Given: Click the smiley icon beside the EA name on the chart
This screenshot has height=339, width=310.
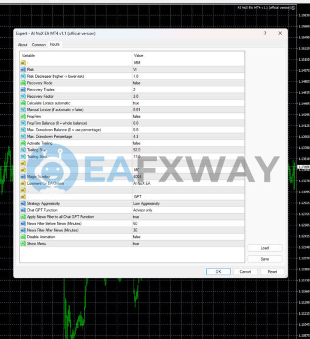Looking at the screenshot, I should point(293,8).
